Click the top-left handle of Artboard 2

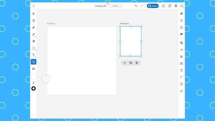(120, 26)
